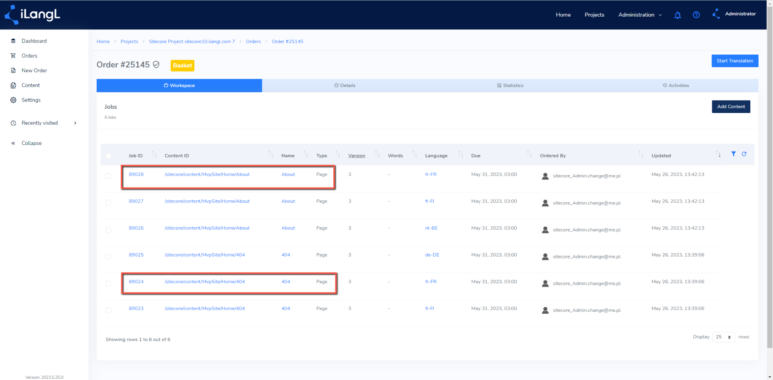The height and width of the screenshot is (380, 773).
Task: Sort by Name column arrows
Action: [306, 154]
